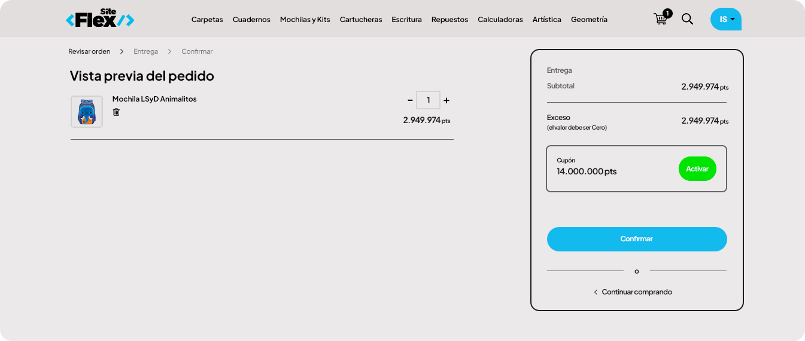Go to Cuadernos category
805x341 pixels.
tap(251, 20)
